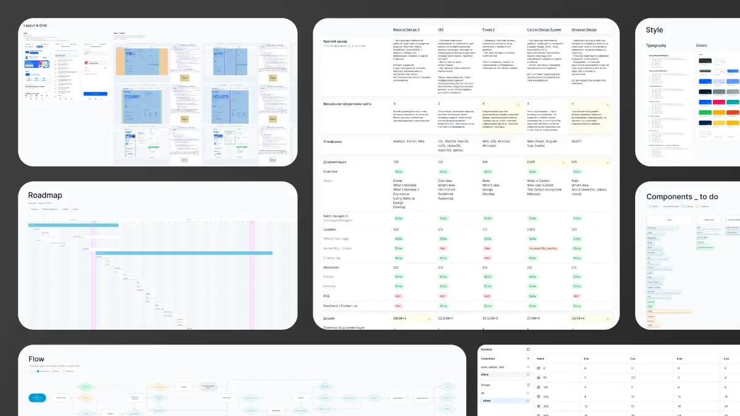Open the Layout & Grid board

coord(158,92)
